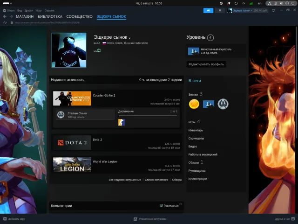The height and width of the screenshot is (224, 298).
Task: Switch to Big Picture mode monitor icon
Action: 273,10
